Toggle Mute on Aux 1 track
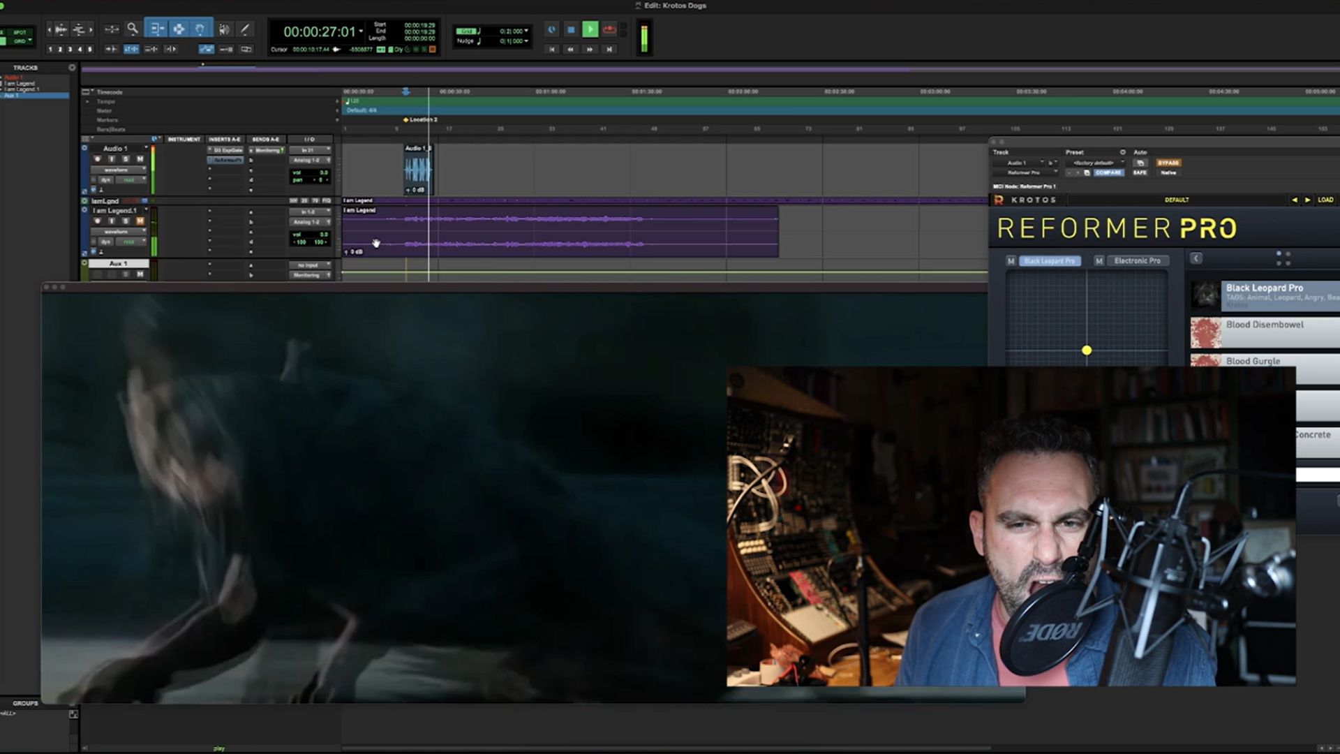This screenshot has width=1340, height=754. tap(140, 274)
